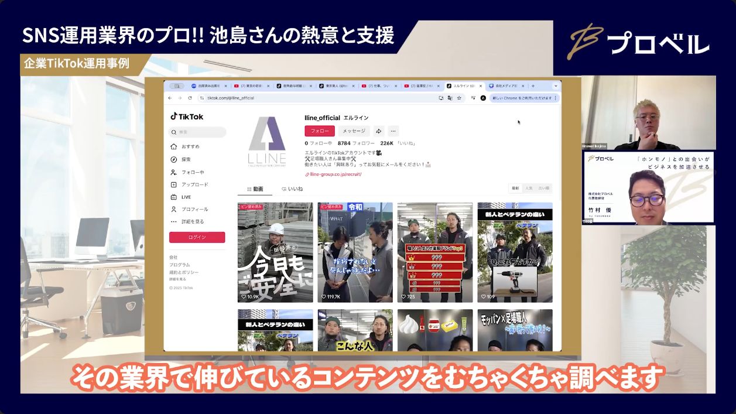
Task: Select the 動画 tab on the profile
Action: pyautogui.click(x=255, y=189)
